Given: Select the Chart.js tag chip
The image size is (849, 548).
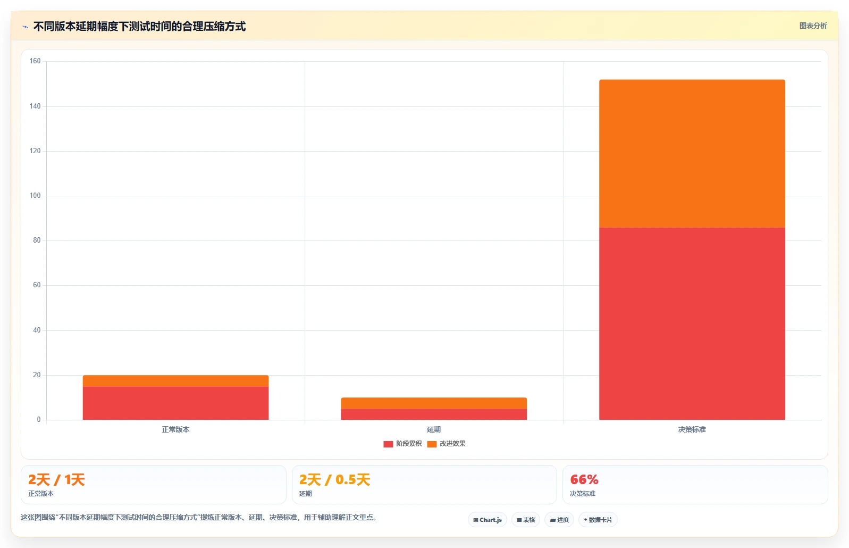Looking at the screenshot, I should [487, 520].
